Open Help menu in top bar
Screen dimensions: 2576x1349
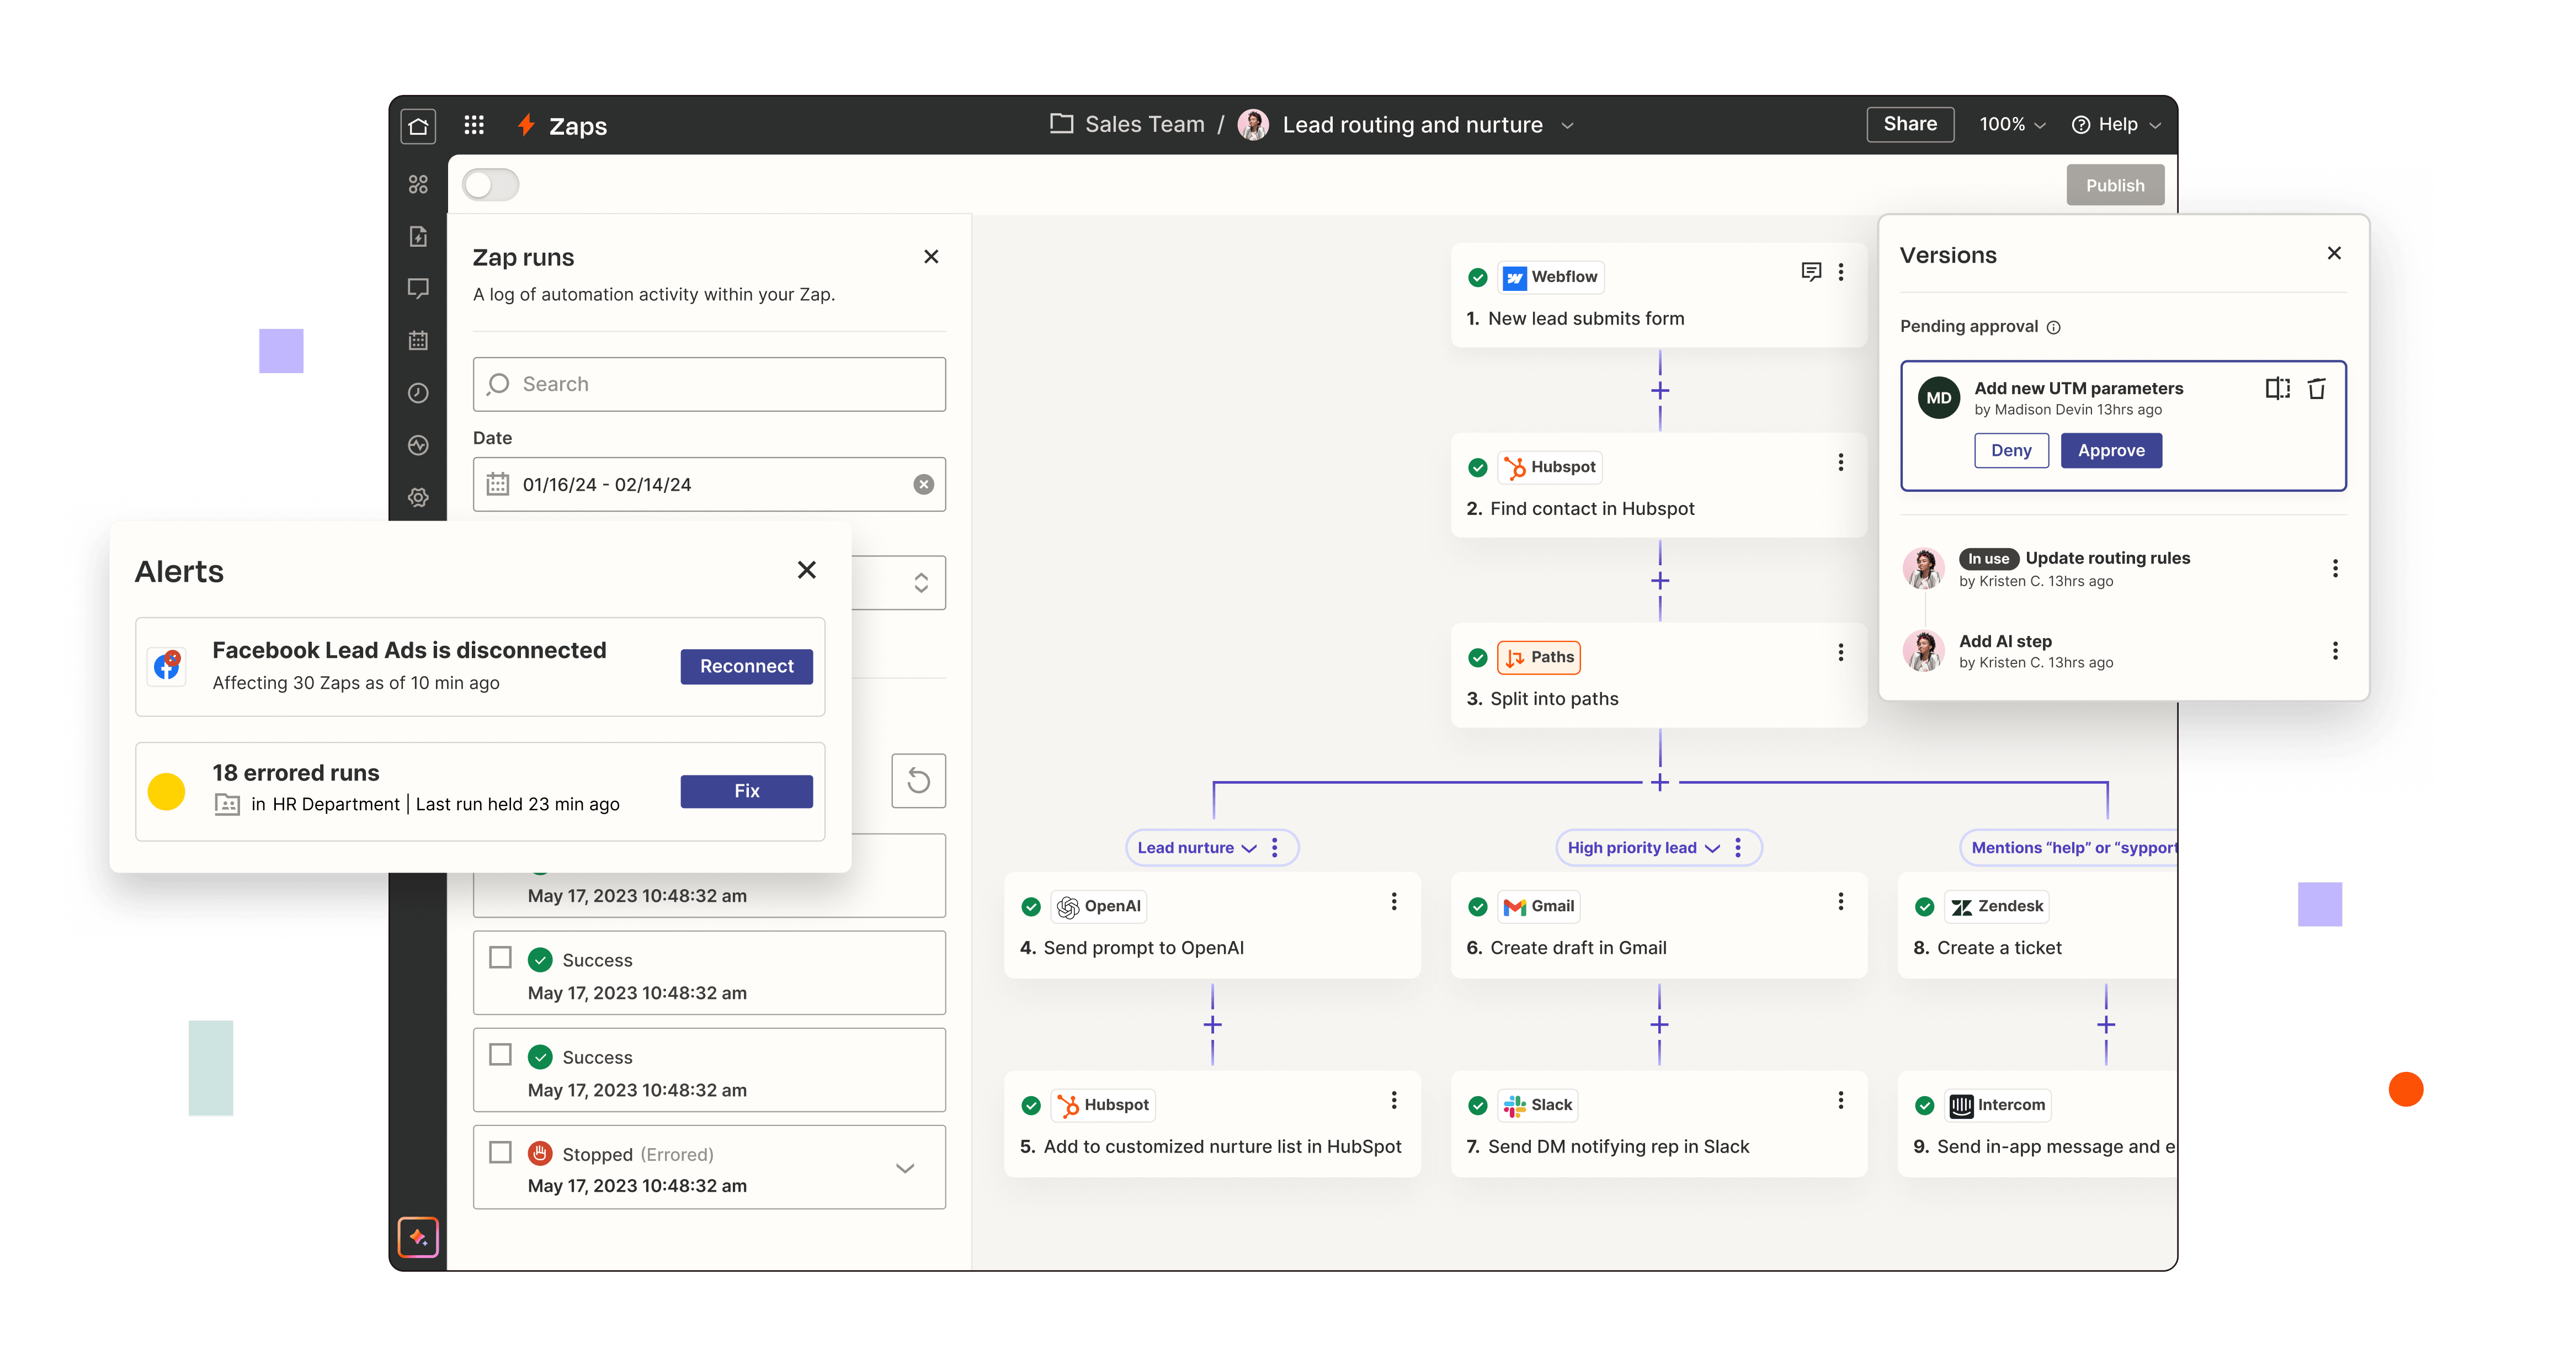[2116, 125]
